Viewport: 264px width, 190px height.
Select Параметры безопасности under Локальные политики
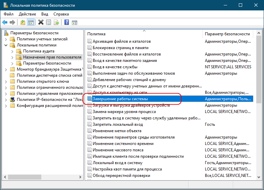[x=47, y=63]
